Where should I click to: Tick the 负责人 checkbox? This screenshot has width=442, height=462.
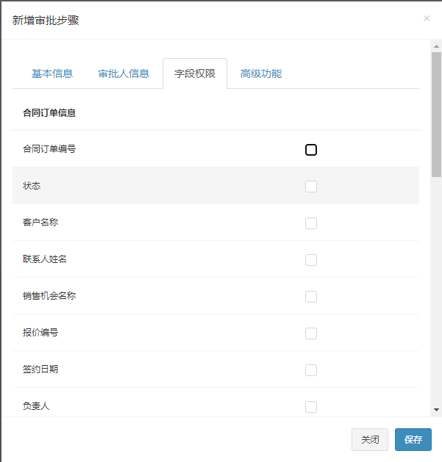[x=311, y=407]
